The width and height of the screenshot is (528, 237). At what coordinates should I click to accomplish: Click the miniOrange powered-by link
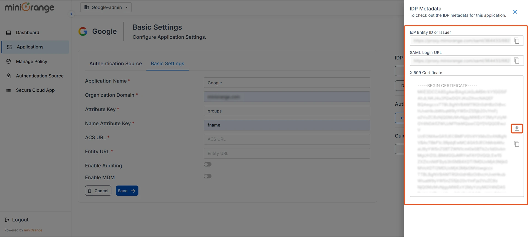point(33,230)
